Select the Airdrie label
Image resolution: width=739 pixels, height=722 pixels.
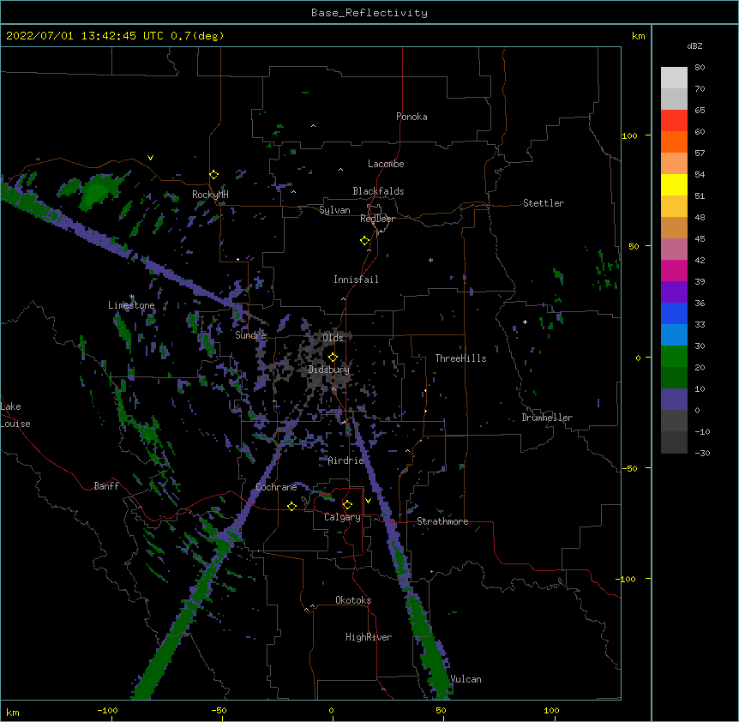pos(345,460)
